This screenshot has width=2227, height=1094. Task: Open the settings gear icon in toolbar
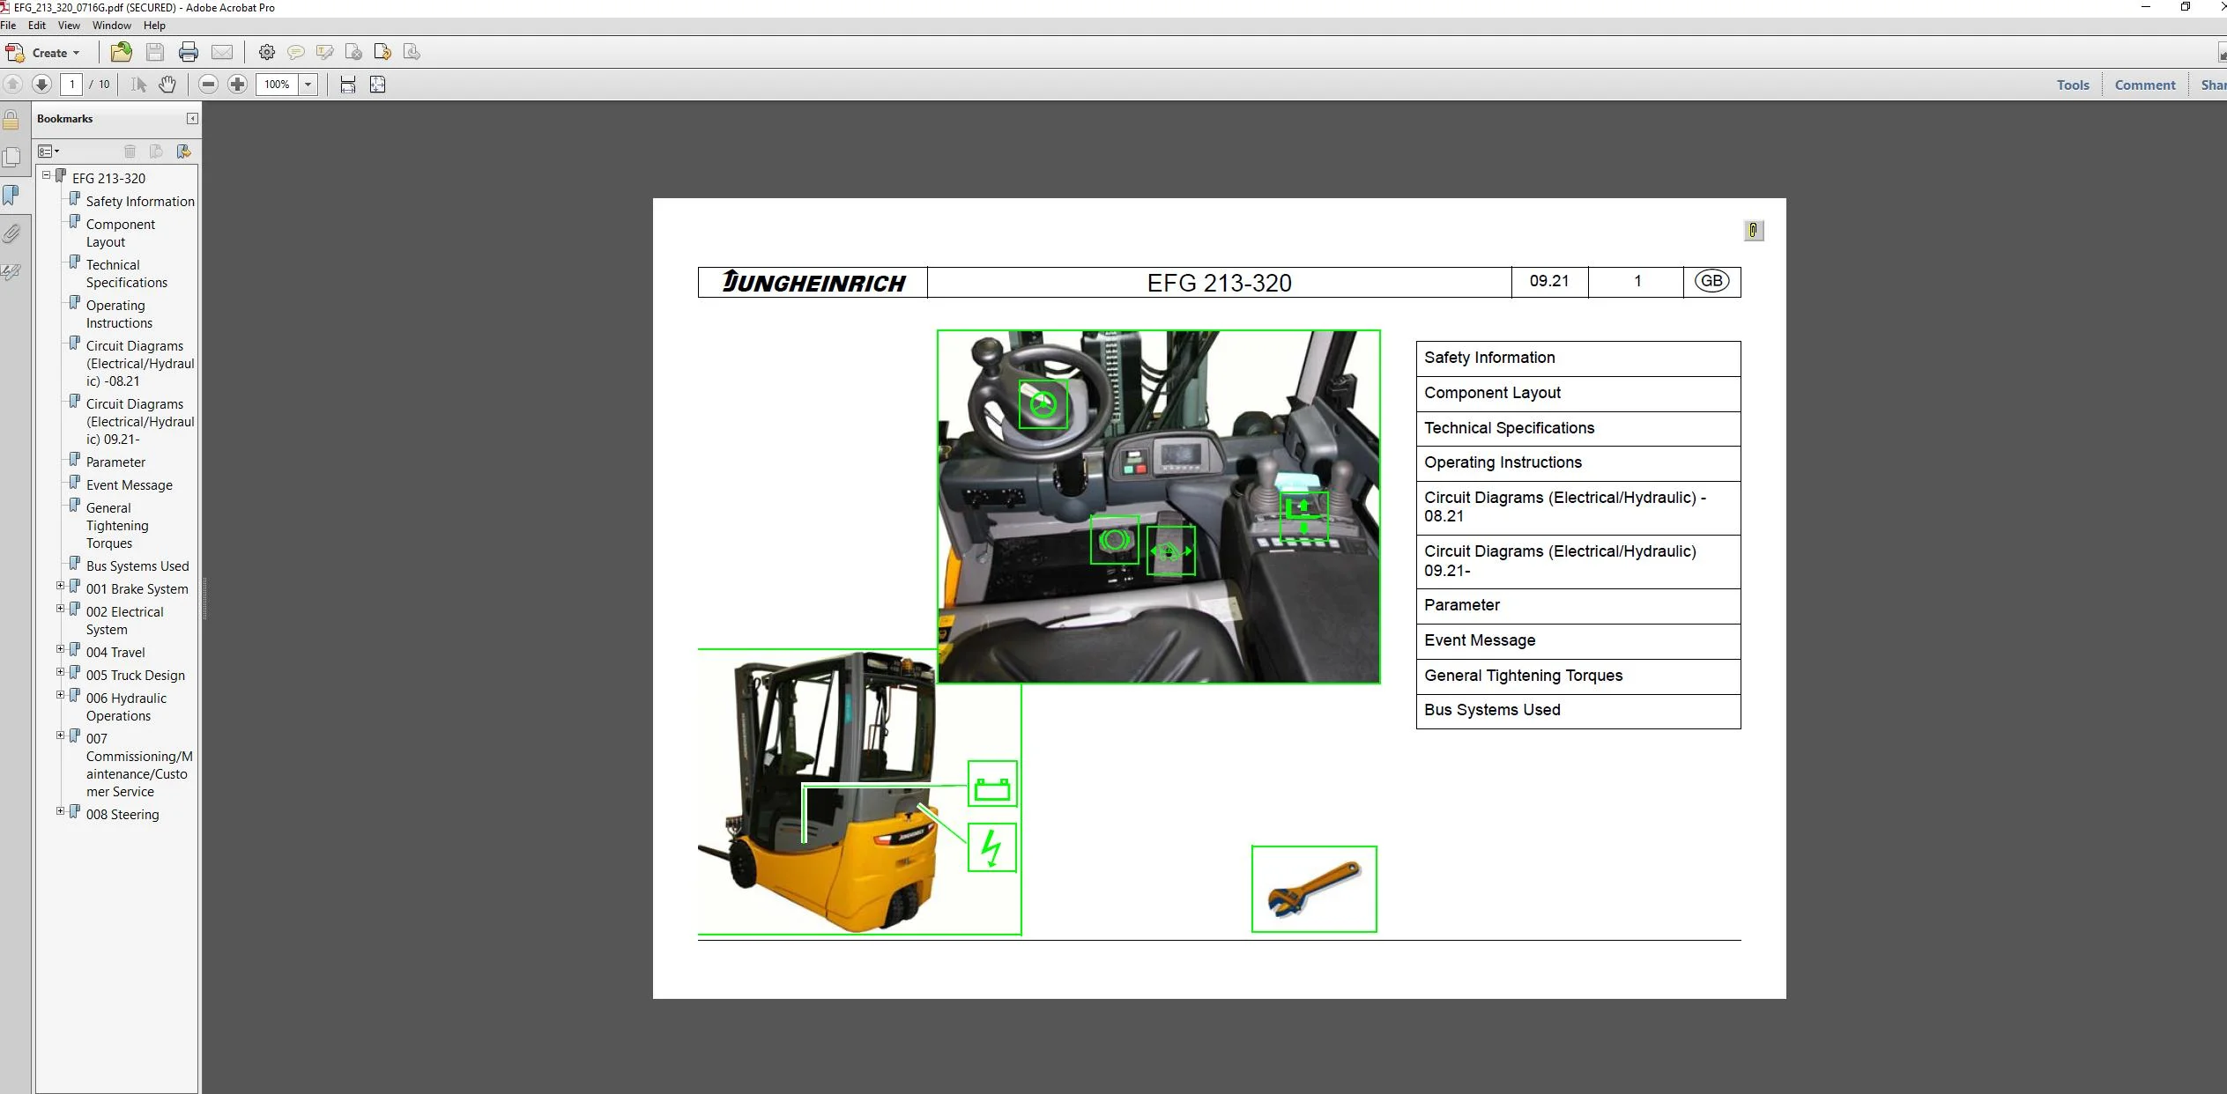[266, 52]
